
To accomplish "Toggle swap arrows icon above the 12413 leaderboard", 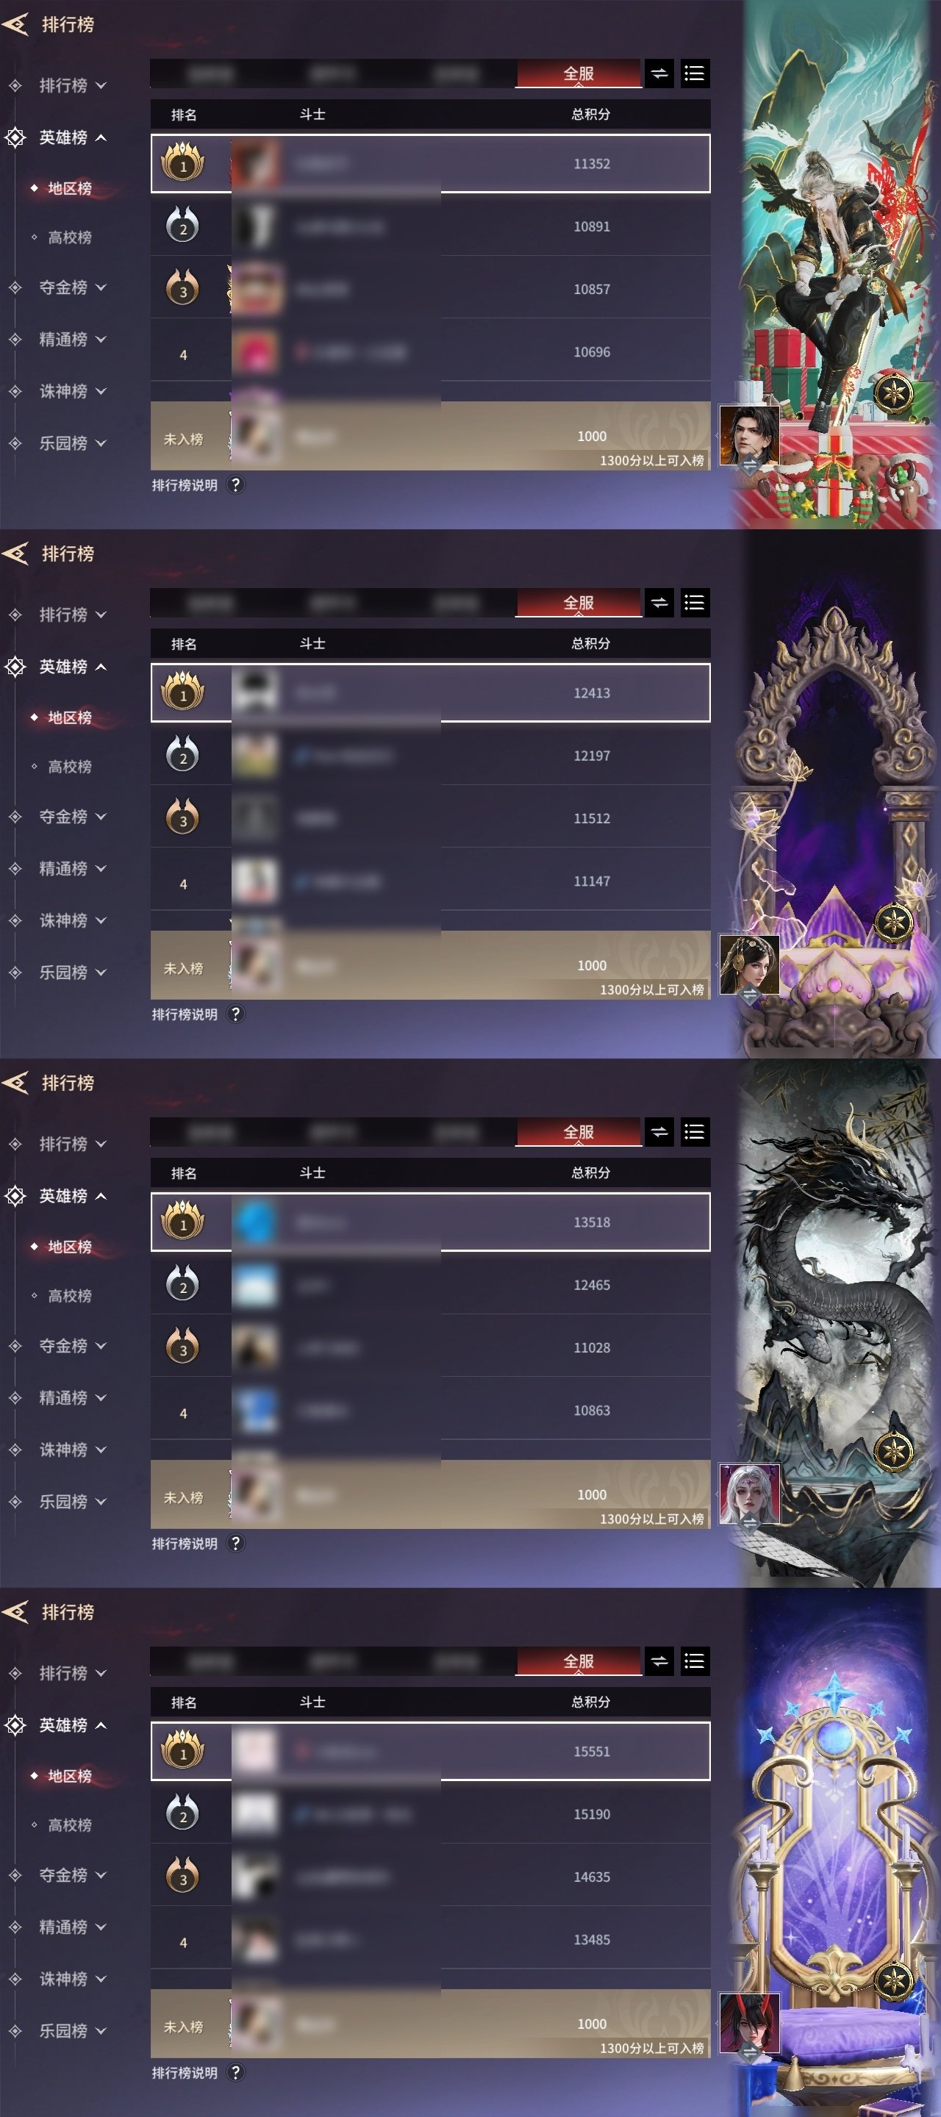I will [x=659, y=603].
